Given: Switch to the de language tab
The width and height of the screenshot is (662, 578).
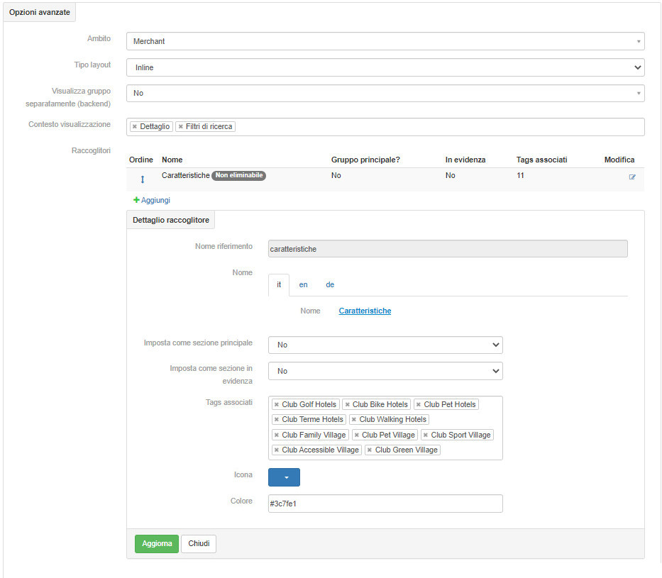Looking at the screenshot, I should click(330, 285).
